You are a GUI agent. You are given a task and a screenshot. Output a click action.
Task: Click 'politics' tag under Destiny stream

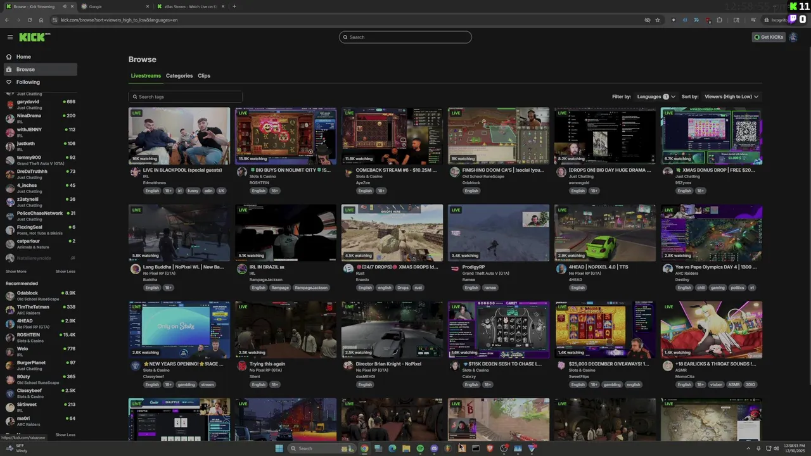click(x=737, y=288)
